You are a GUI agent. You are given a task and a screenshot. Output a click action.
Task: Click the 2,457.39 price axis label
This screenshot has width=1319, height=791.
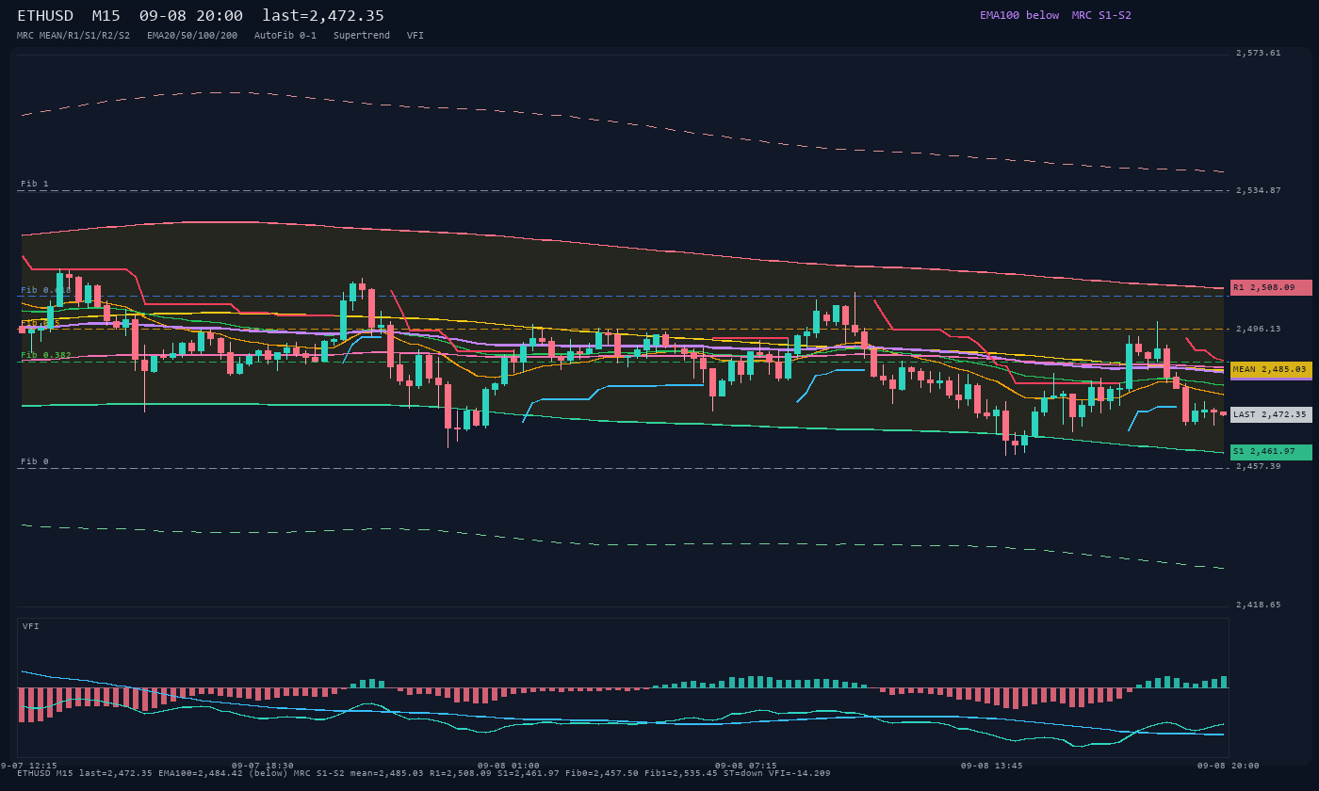pos(1259,466)
